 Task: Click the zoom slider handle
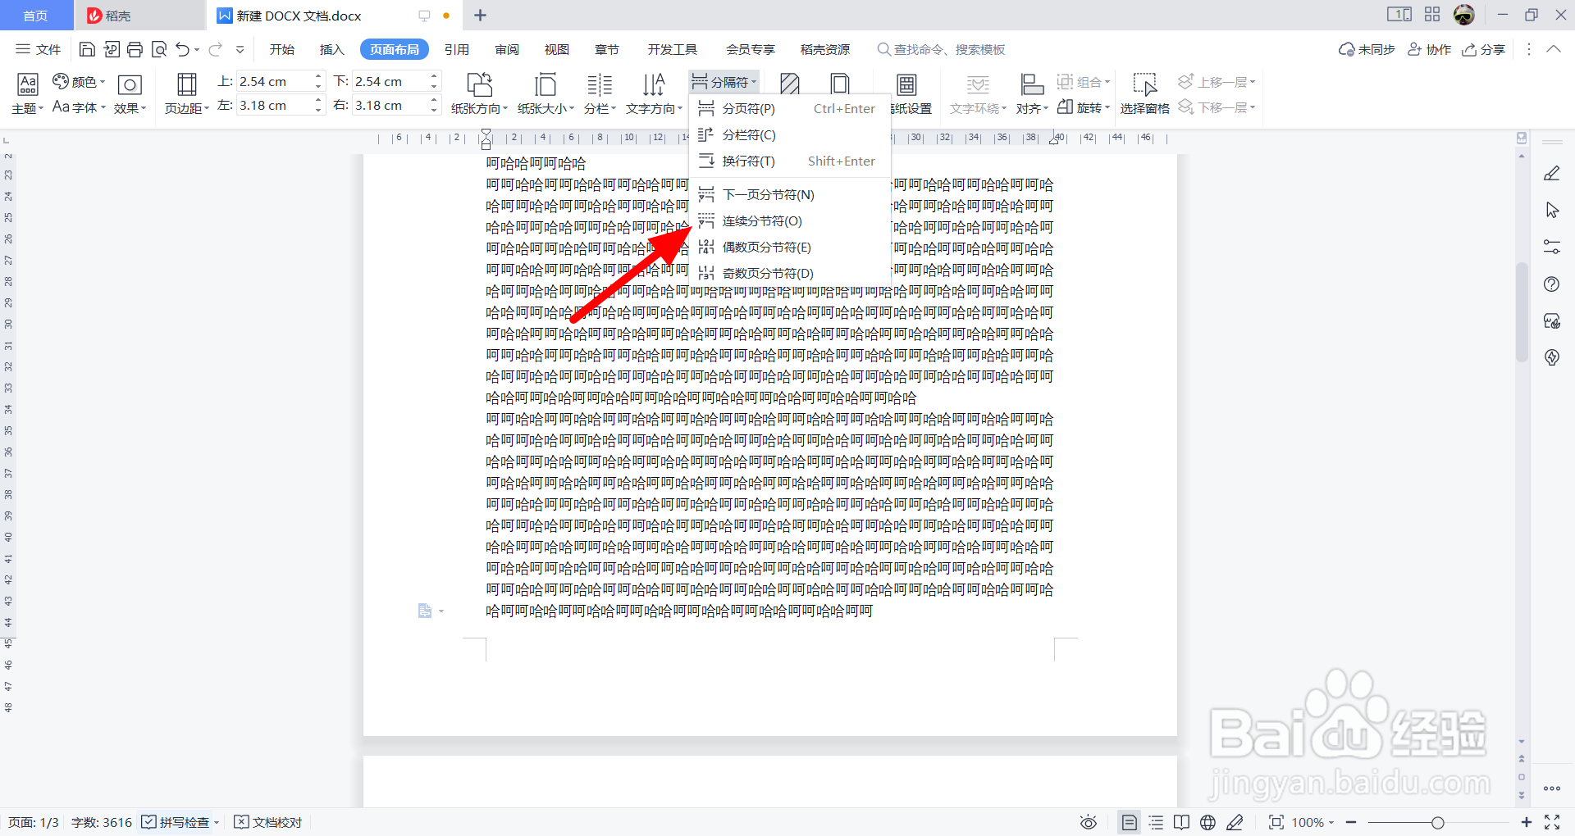[x=1438, y=822]
